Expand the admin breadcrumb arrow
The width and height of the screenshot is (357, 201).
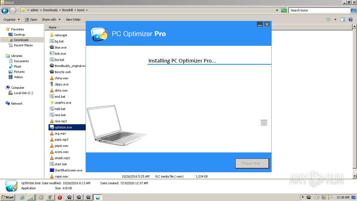41,10
